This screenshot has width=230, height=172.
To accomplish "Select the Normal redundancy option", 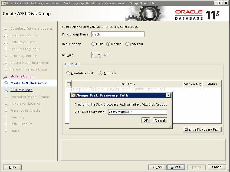I will [108, 44].
